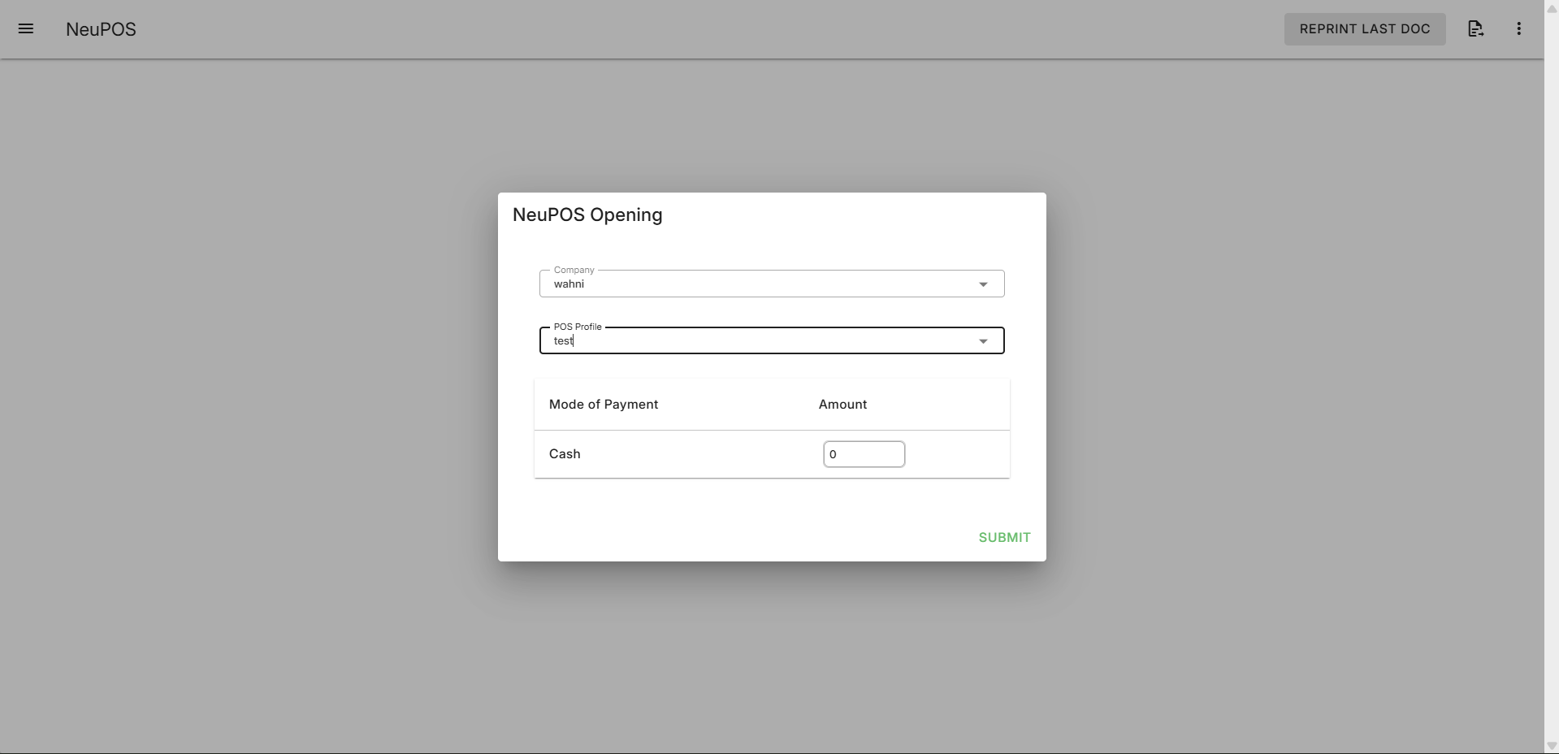Click the Cash amount input box
1559x754 pixels.
pos(864,454)
